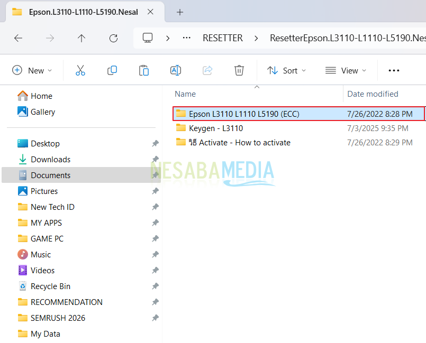Click the Cut scissors icon
The image size is (426, 343).
(x=80, y=70)
